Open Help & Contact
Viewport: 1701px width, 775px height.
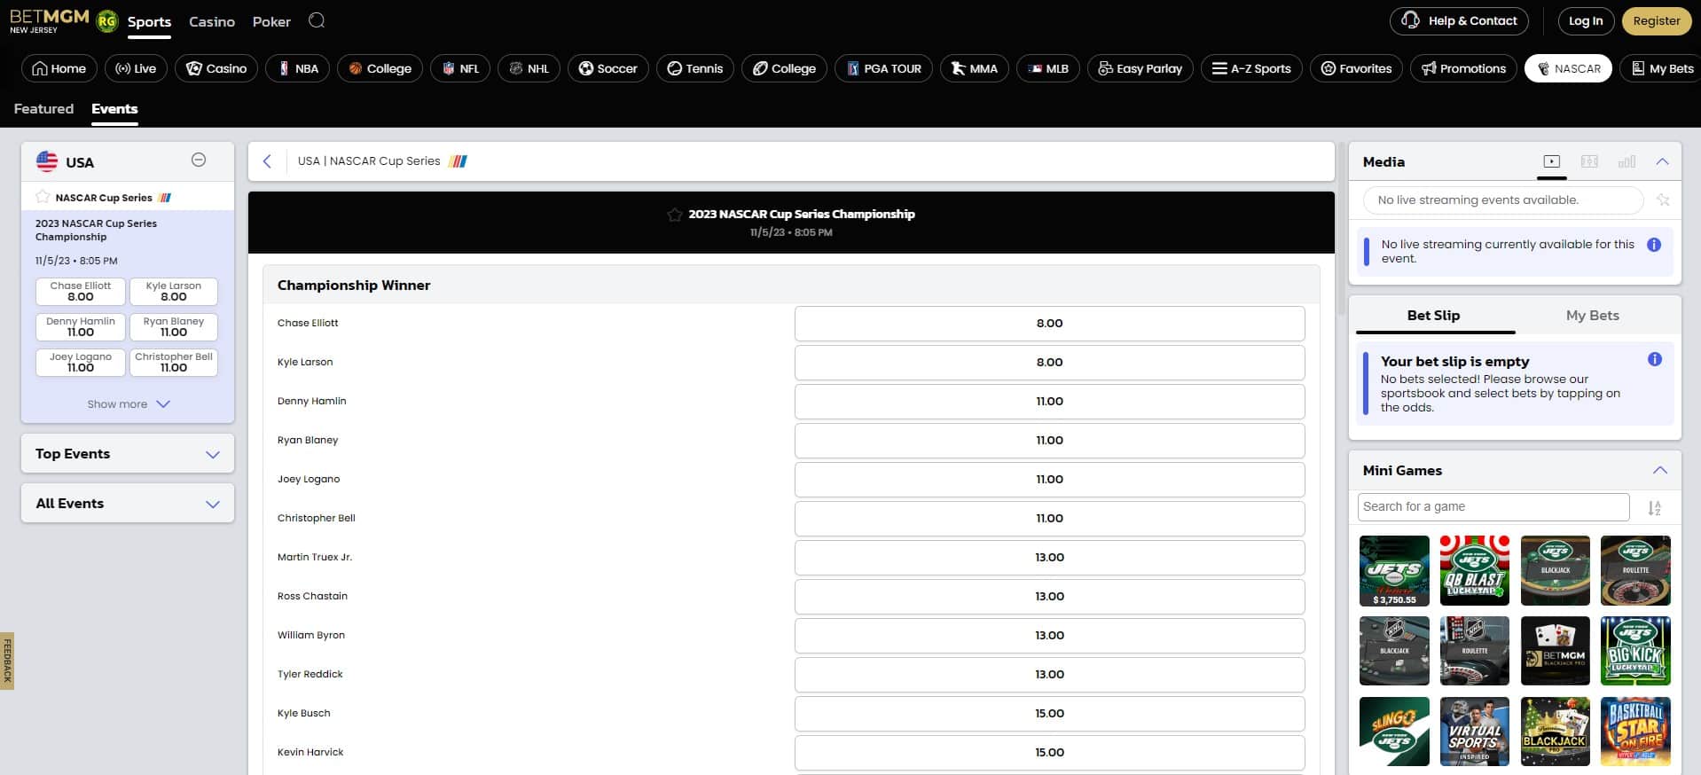tap(1459, 21)
